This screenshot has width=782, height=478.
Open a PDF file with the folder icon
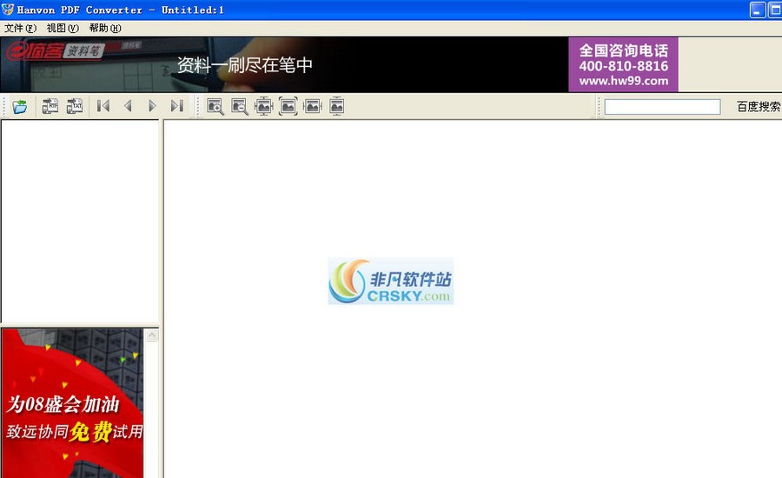point(20,106)
